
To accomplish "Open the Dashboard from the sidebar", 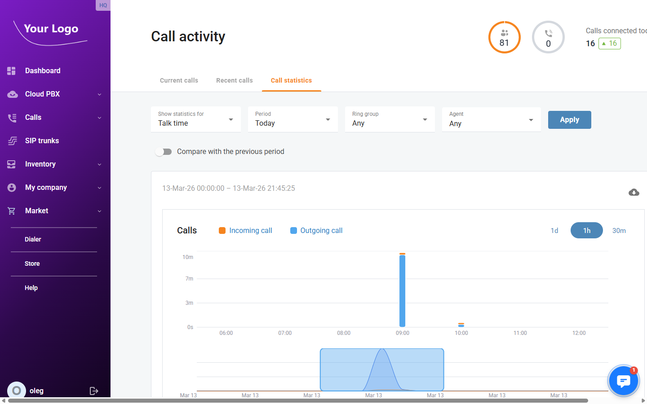I will tap(43, 70).
